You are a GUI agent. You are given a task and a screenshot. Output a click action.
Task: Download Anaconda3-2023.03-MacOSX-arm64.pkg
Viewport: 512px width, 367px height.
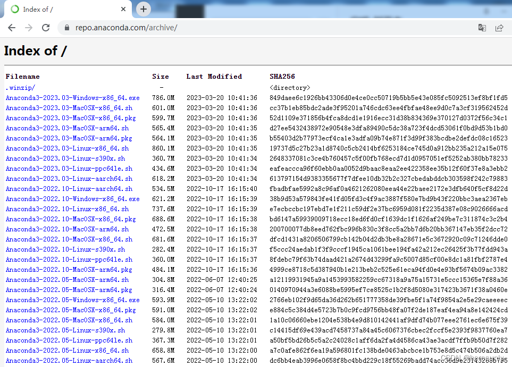click(69, 138)
